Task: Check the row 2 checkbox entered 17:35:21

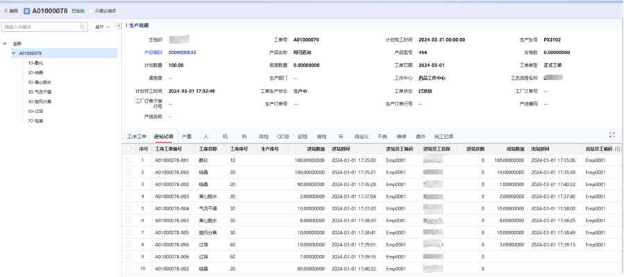Action: 128,172
